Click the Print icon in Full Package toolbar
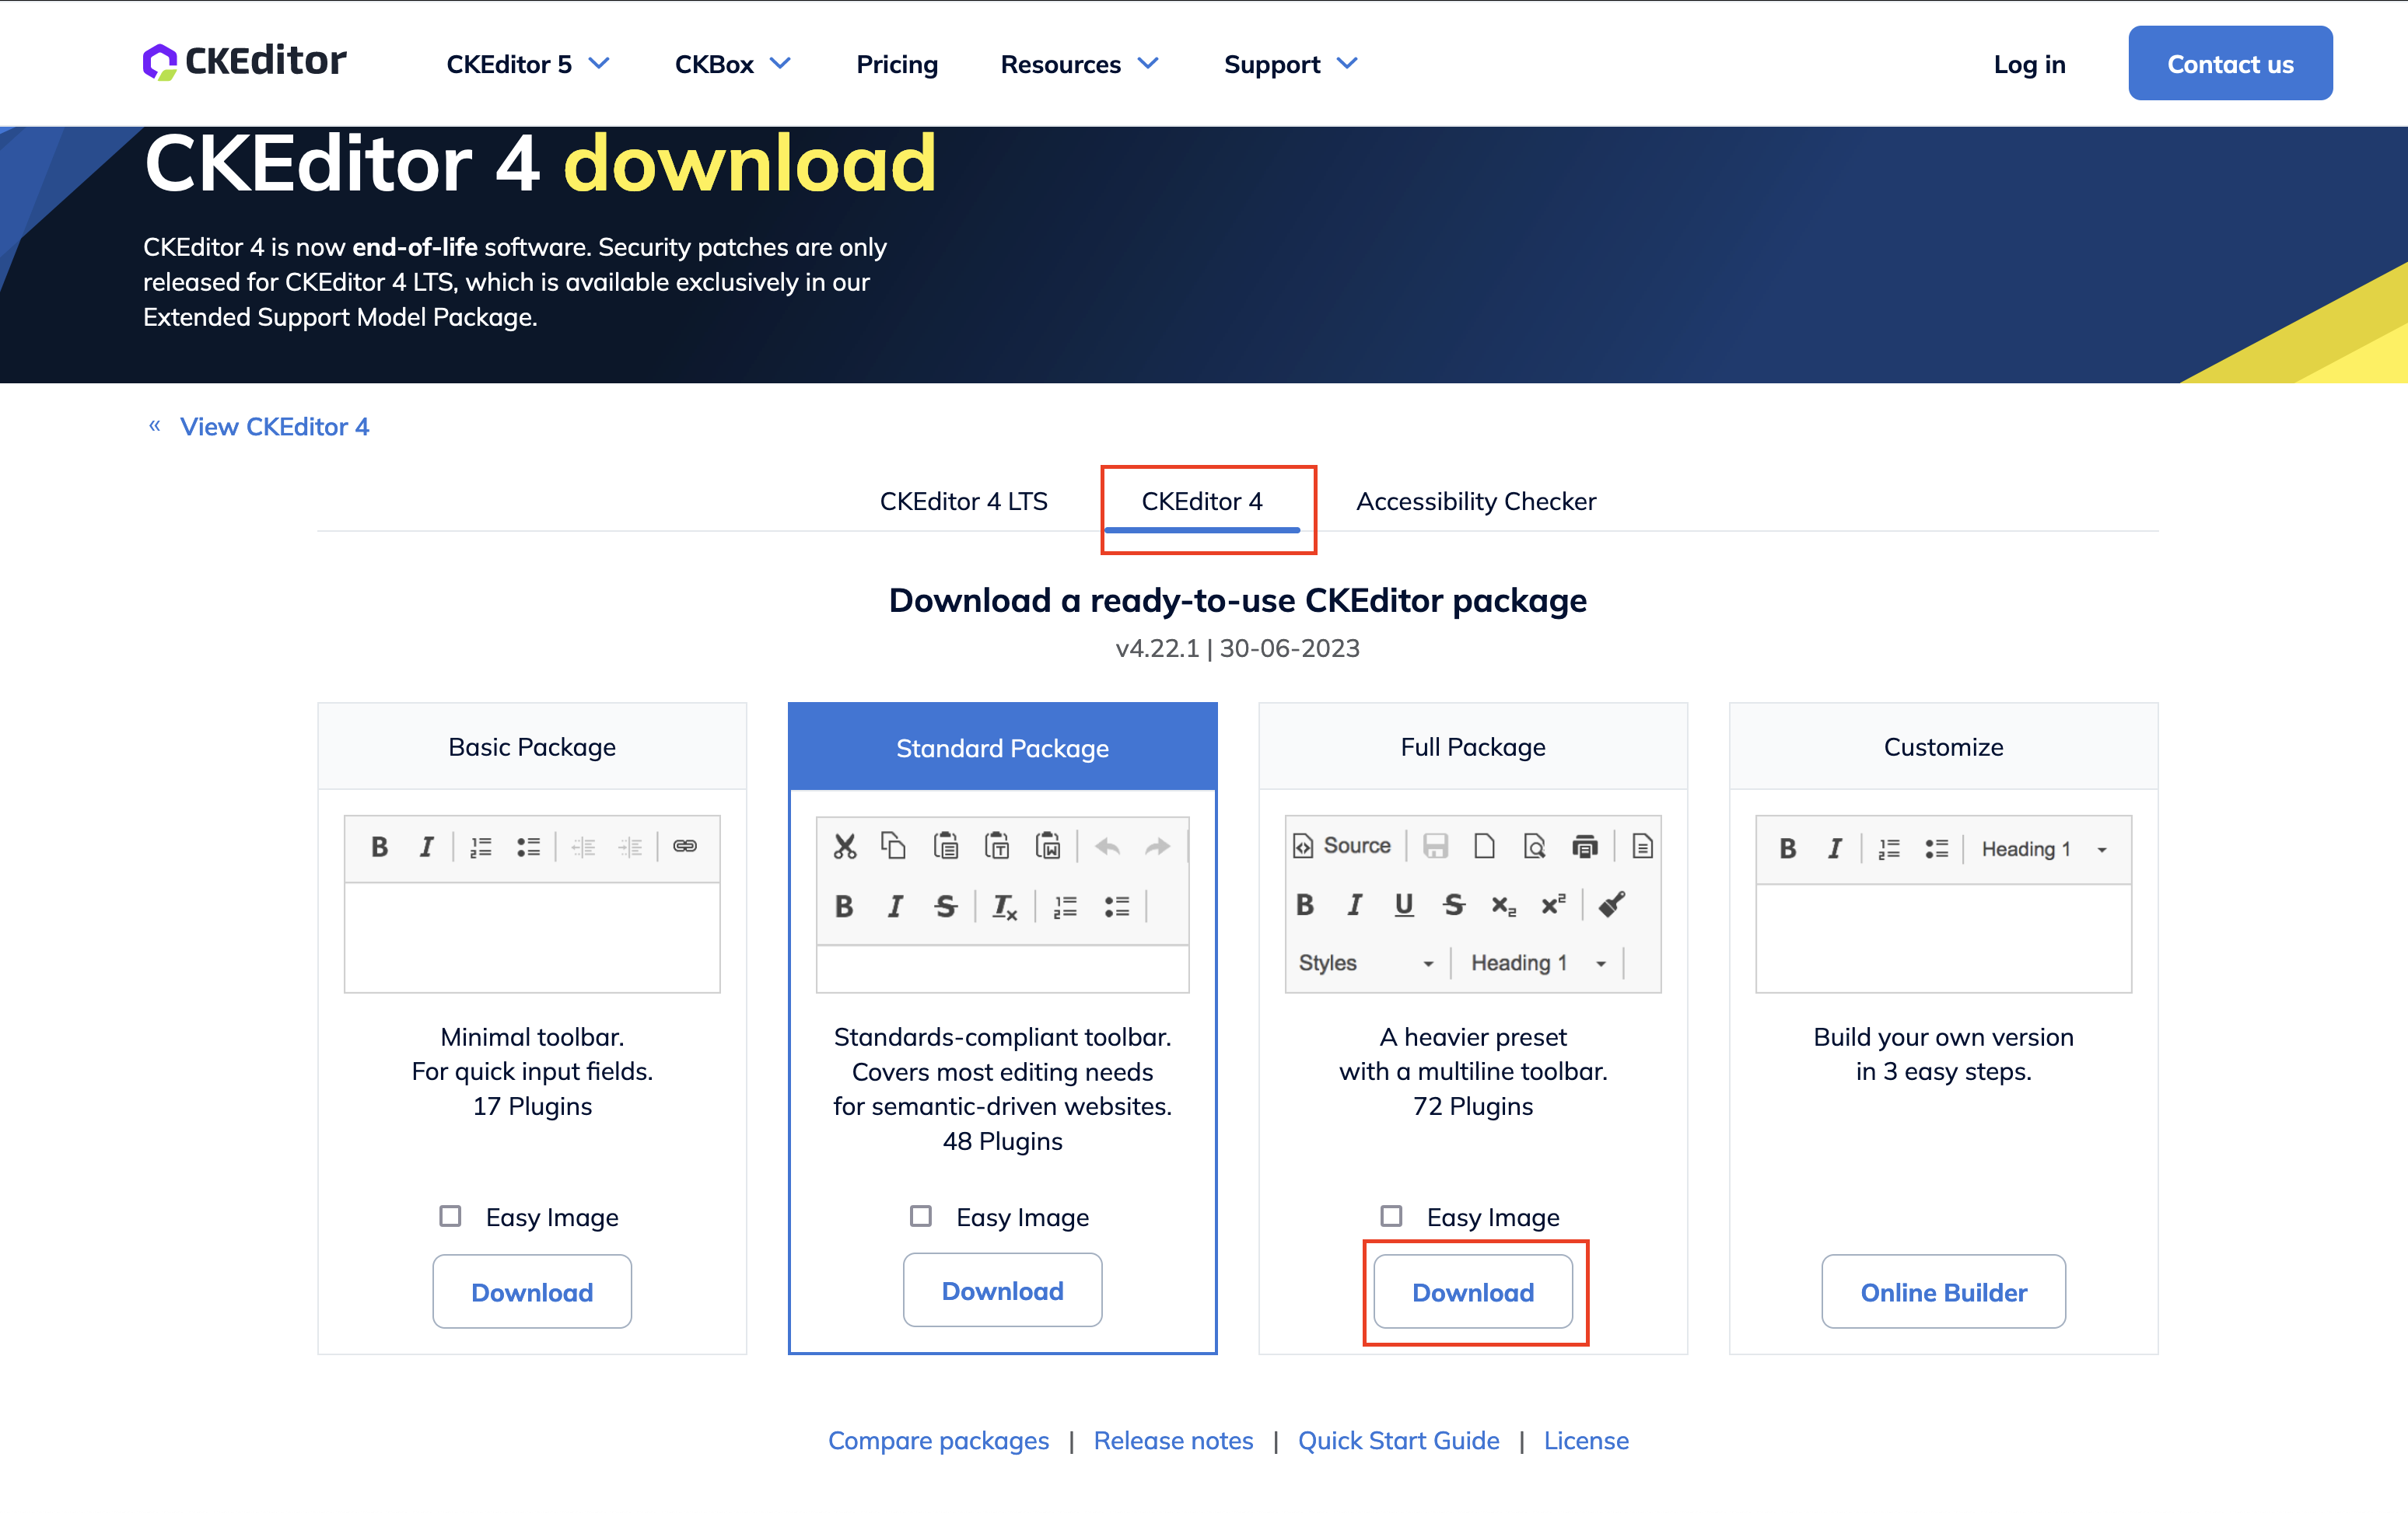 pos(1585,847)
